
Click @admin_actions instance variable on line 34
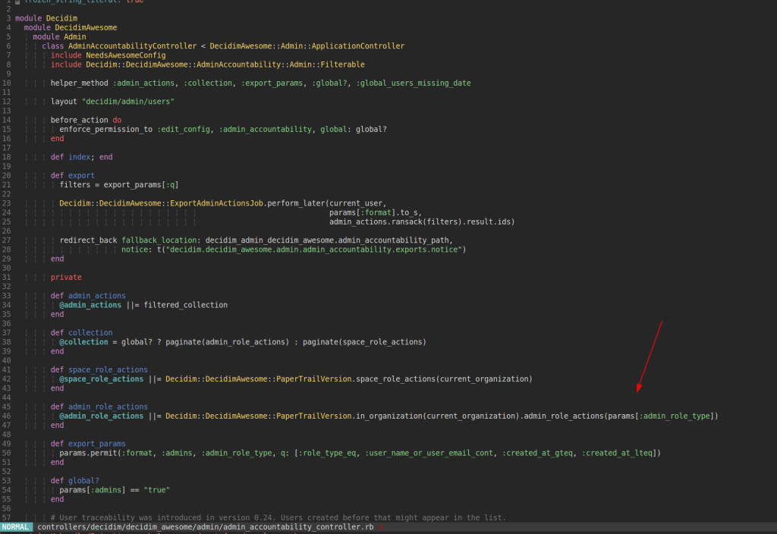tap(90, 305)
